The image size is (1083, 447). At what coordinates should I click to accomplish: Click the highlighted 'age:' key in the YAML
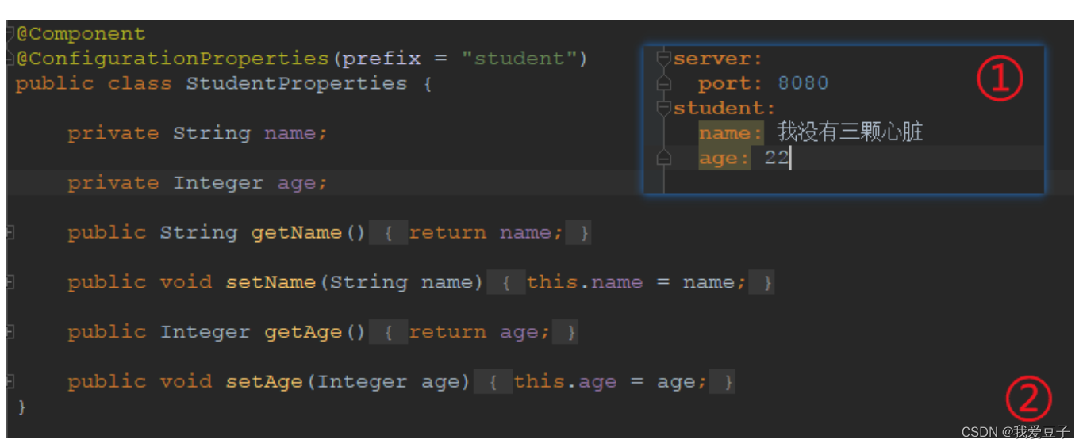tap(724, 159)
